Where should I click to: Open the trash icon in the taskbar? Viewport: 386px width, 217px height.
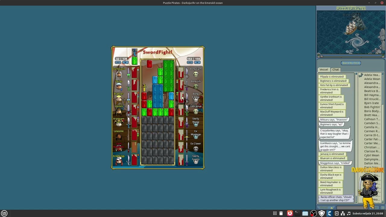point(281,214)
